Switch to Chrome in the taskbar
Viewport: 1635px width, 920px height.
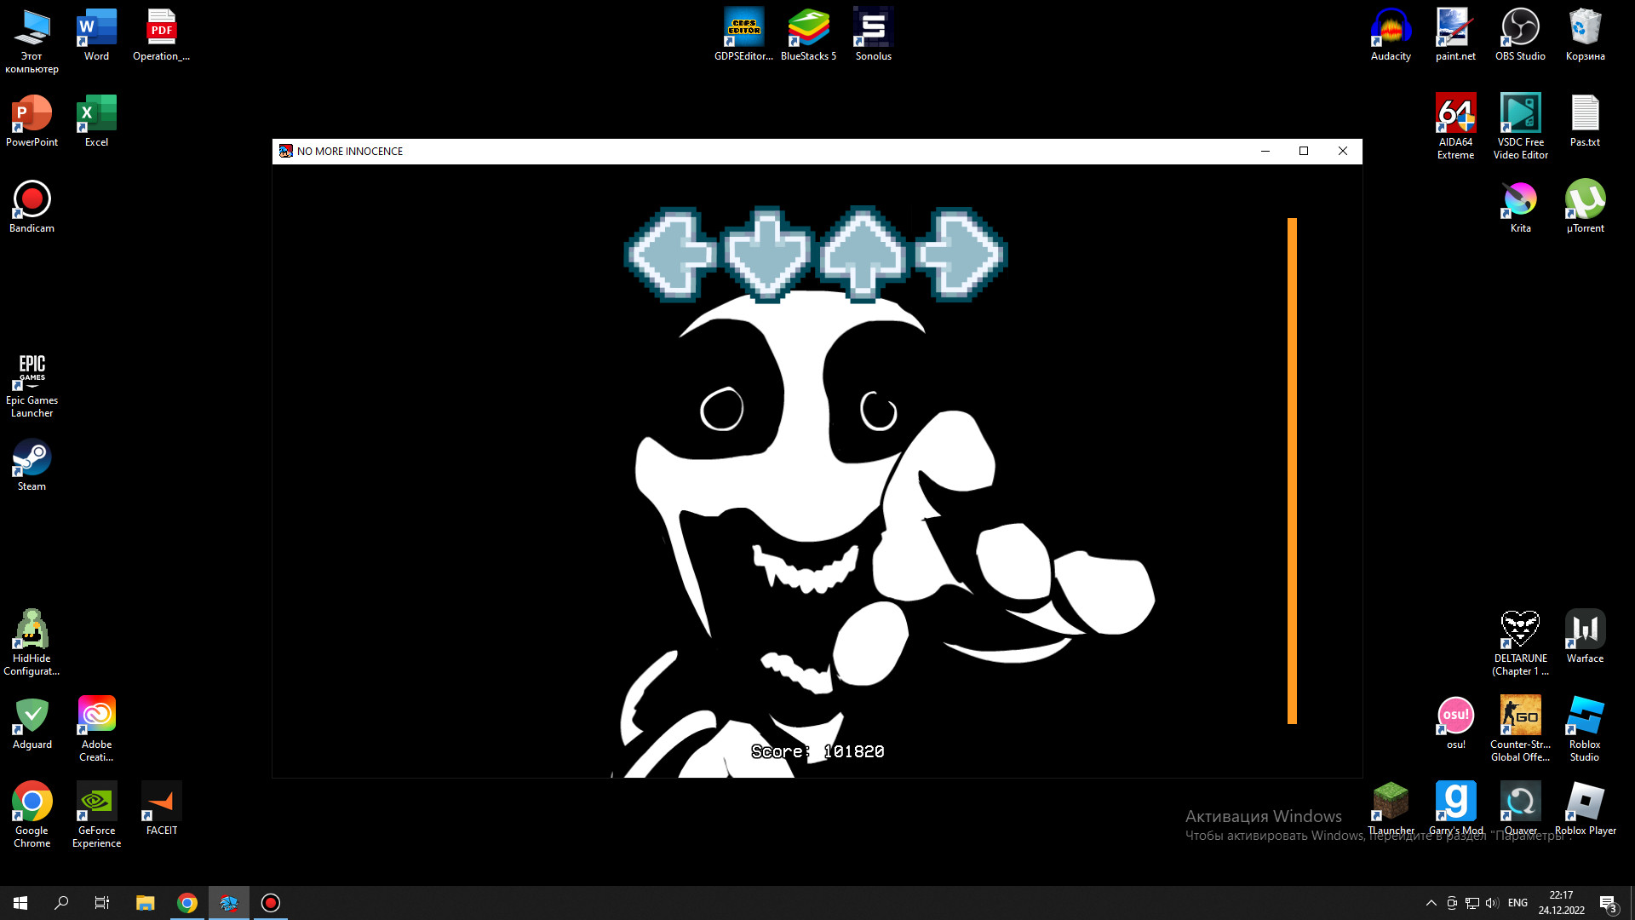(x=187, y=903)
